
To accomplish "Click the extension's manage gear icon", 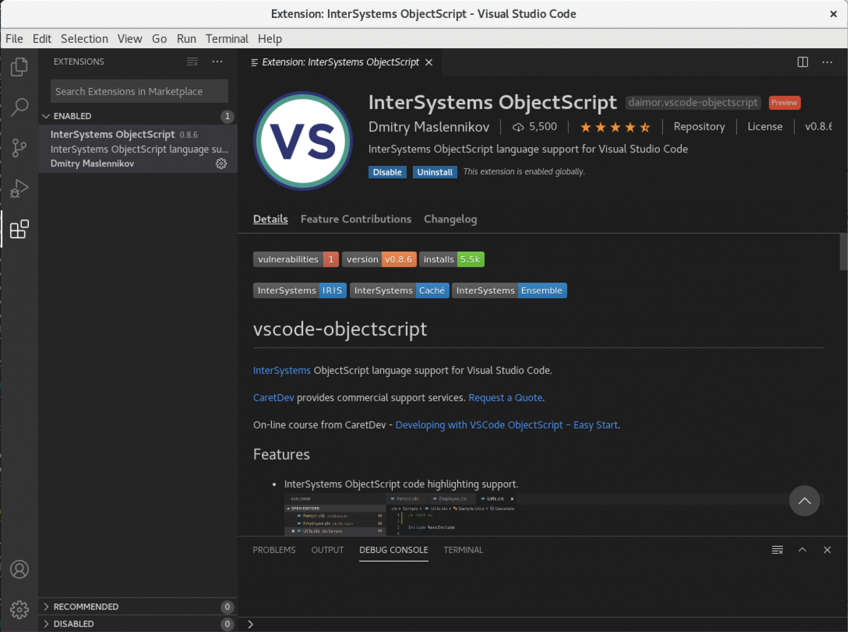I will (x=221, y=164).
